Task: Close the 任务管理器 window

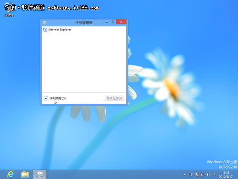Action: click(x=121, y=22)
